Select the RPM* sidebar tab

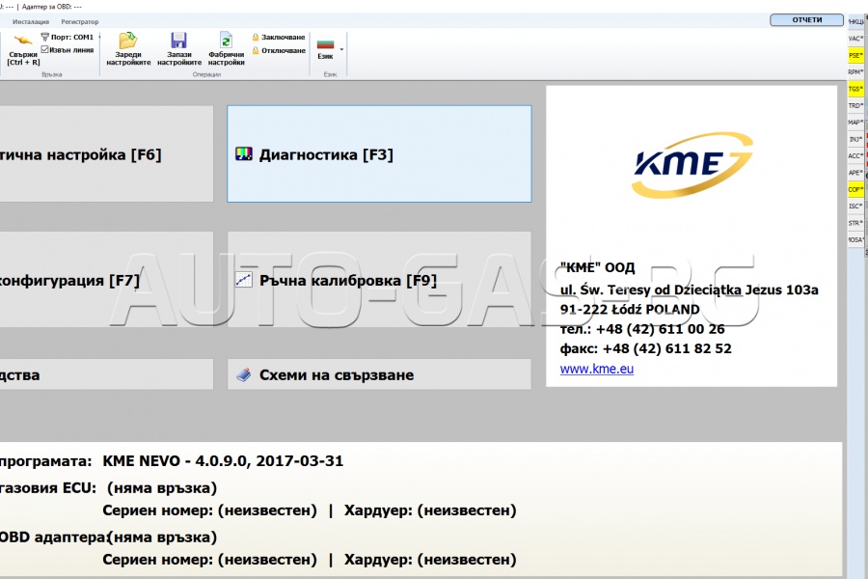[x=855, y=72]
